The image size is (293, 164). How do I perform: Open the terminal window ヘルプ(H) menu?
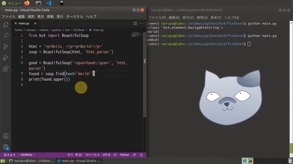231,17
